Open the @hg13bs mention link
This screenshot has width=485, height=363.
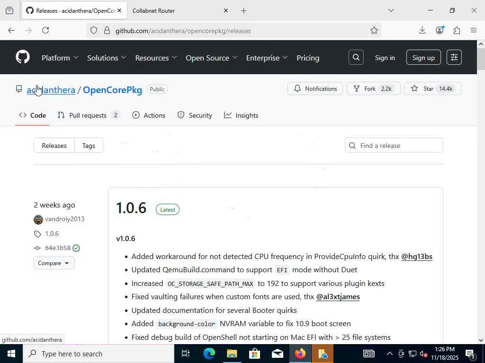417,257
